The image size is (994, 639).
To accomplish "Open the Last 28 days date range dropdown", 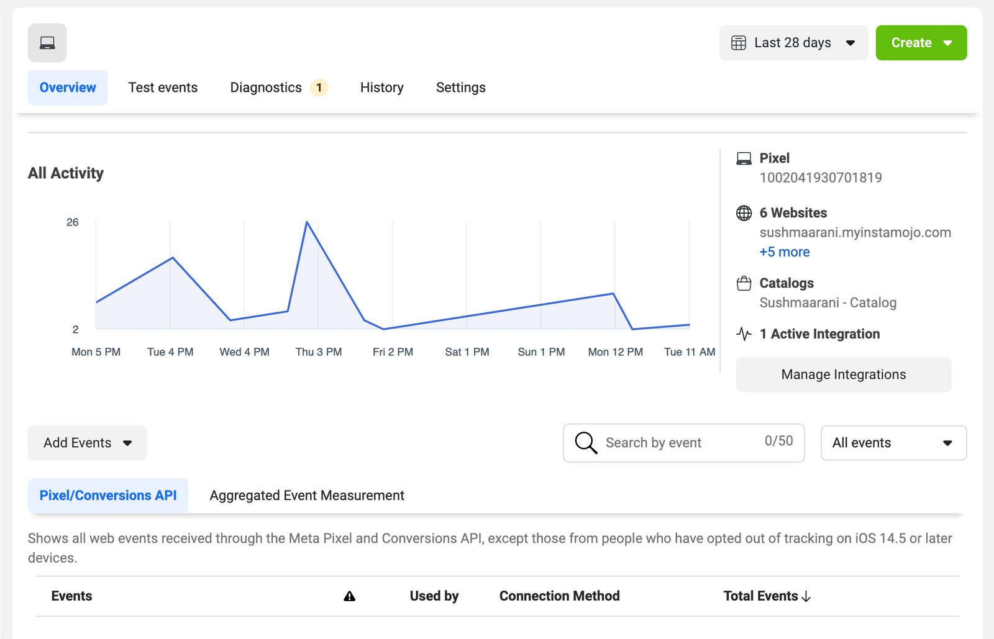I will click(x=793, y=43).
